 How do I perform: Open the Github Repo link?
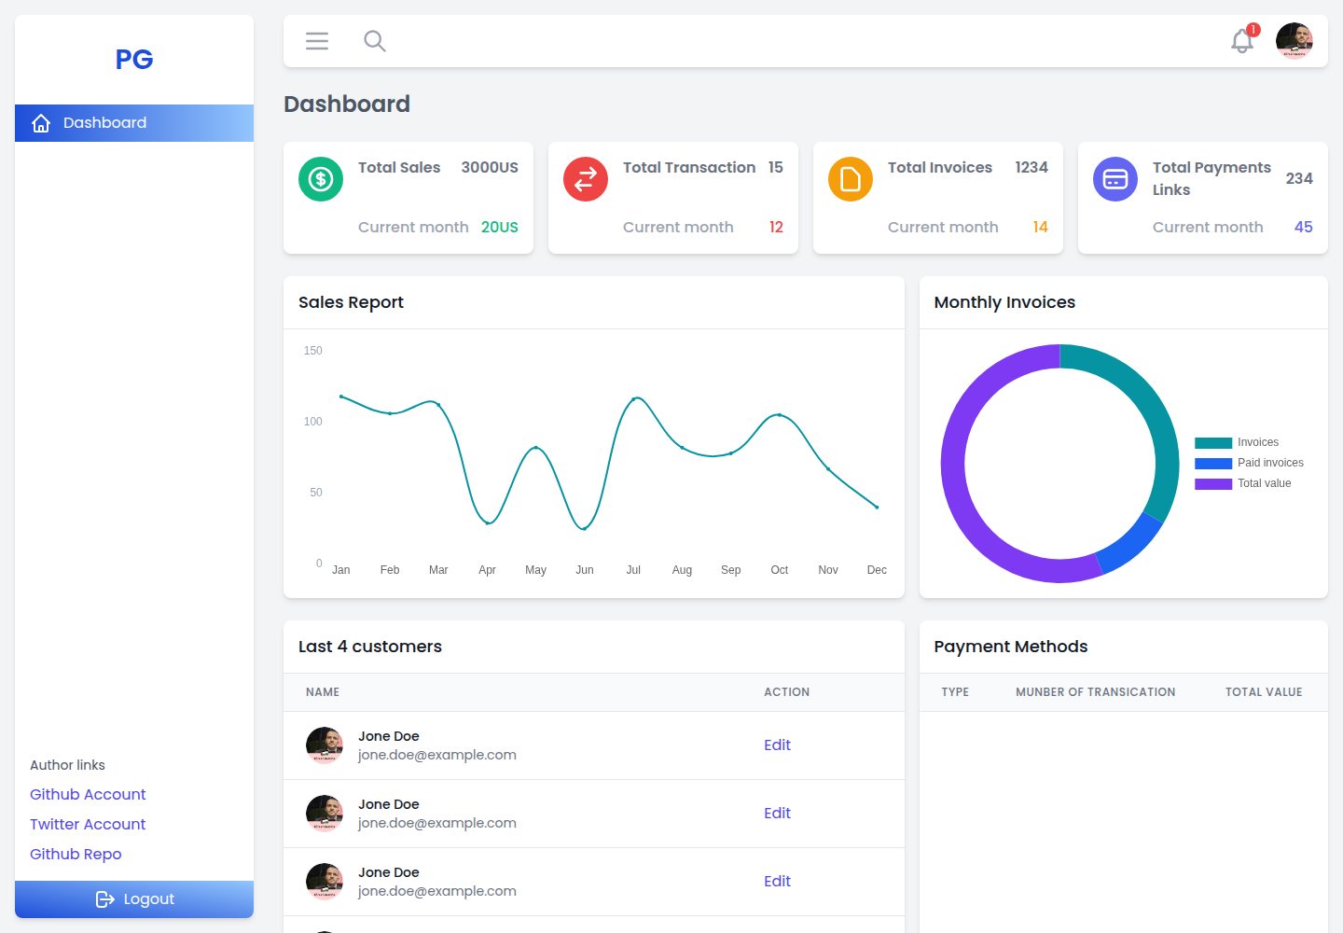76,854
